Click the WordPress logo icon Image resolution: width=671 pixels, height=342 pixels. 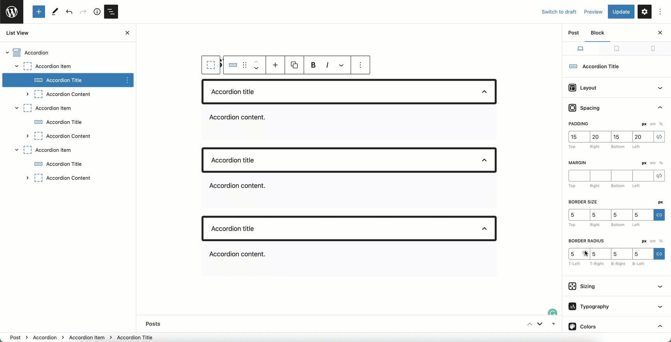click(12, 12)
